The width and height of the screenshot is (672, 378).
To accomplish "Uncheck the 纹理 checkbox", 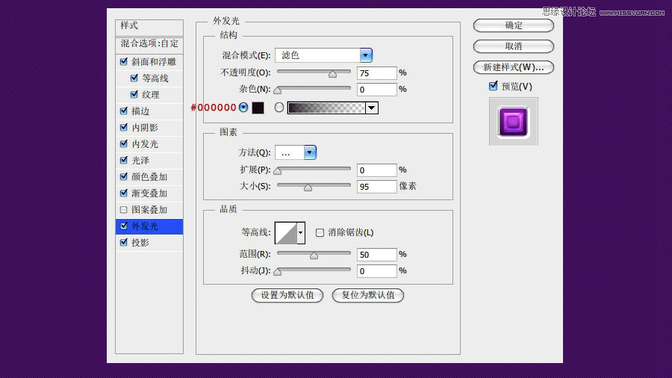I will point(134,94).
